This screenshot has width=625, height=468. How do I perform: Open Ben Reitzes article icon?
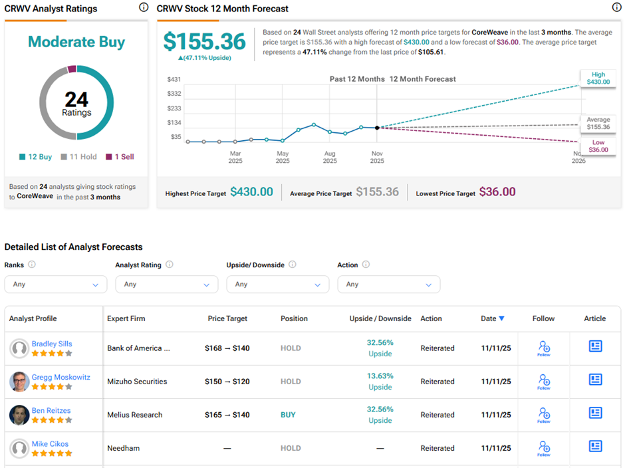(x=595, y=413)
